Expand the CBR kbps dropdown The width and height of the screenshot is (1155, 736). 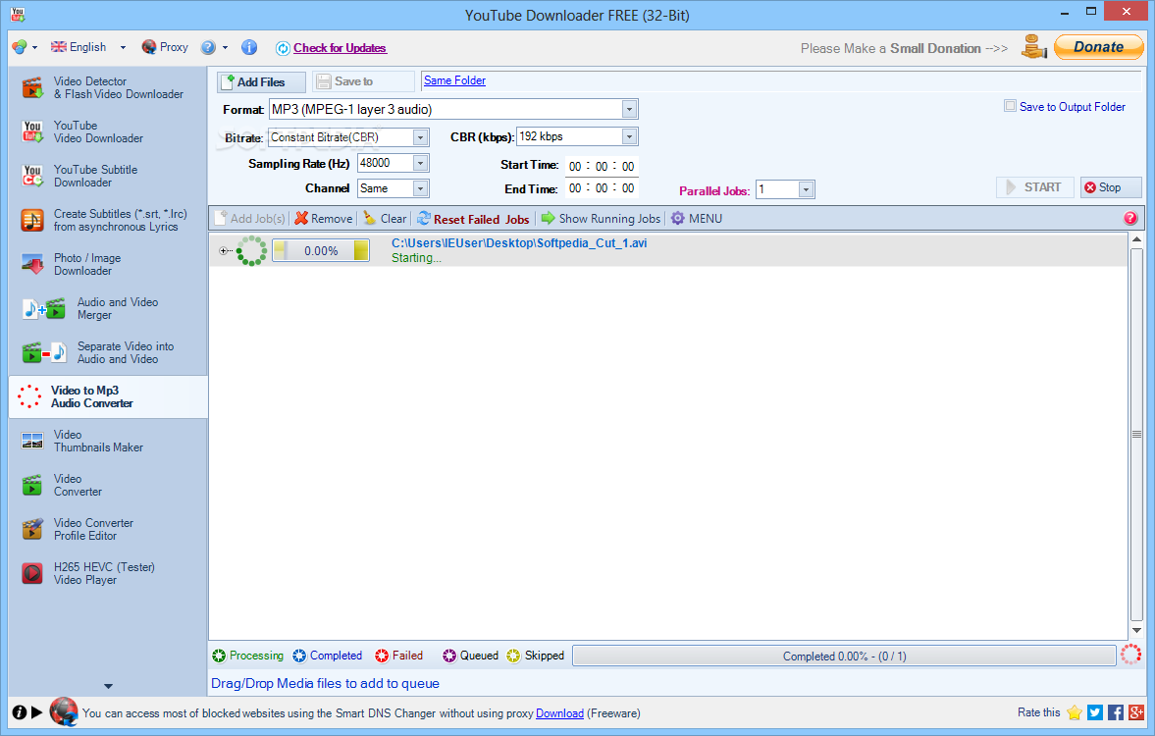coord(629,137)
